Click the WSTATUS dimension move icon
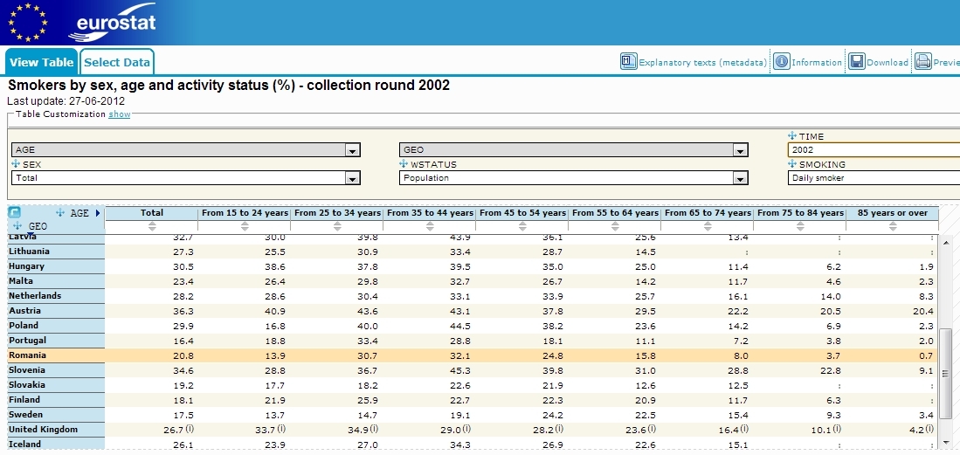The width and height of the screenshot is (960, 455). click(404, 164)
